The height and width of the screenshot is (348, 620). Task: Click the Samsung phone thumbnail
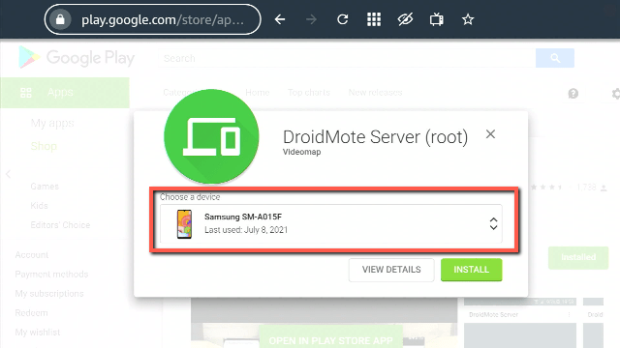coord(184,223)
